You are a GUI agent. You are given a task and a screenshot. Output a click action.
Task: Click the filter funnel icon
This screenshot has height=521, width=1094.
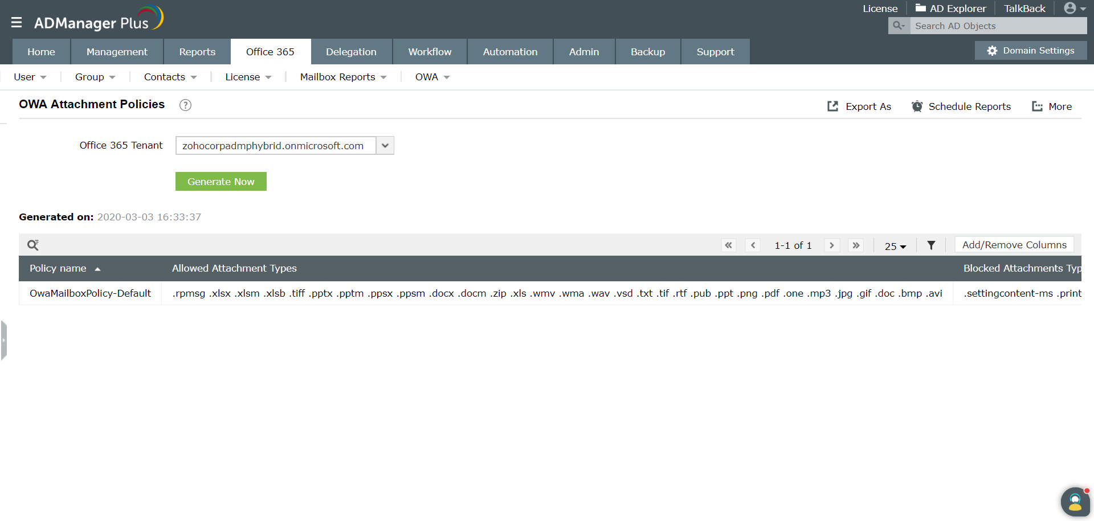(x=931, y=245)
